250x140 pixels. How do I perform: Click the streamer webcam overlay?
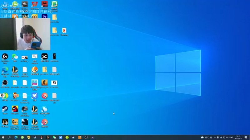pos(25,34)
